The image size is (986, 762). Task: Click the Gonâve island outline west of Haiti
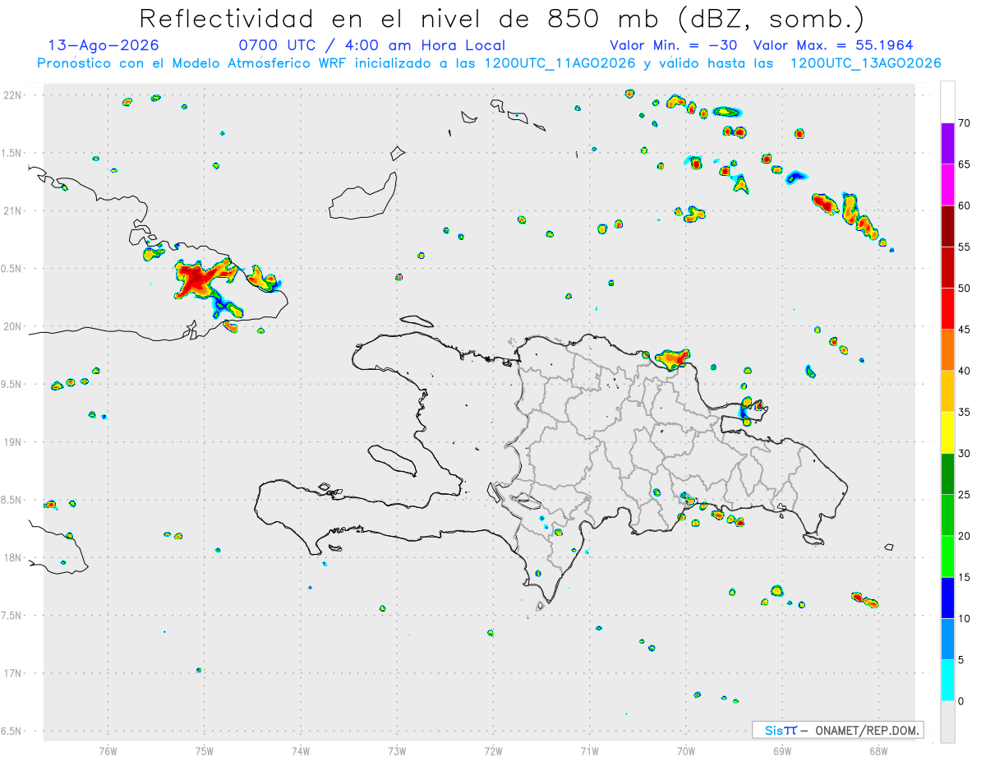tap(390, 460)
